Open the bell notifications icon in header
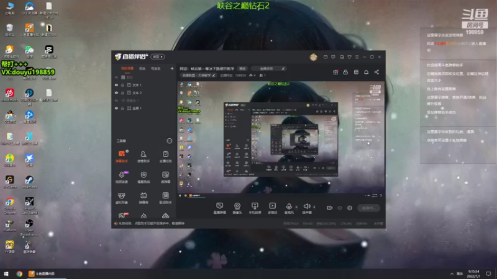This screenshot has width=497, height=279. pyautogui.click(x=366, y=72)
